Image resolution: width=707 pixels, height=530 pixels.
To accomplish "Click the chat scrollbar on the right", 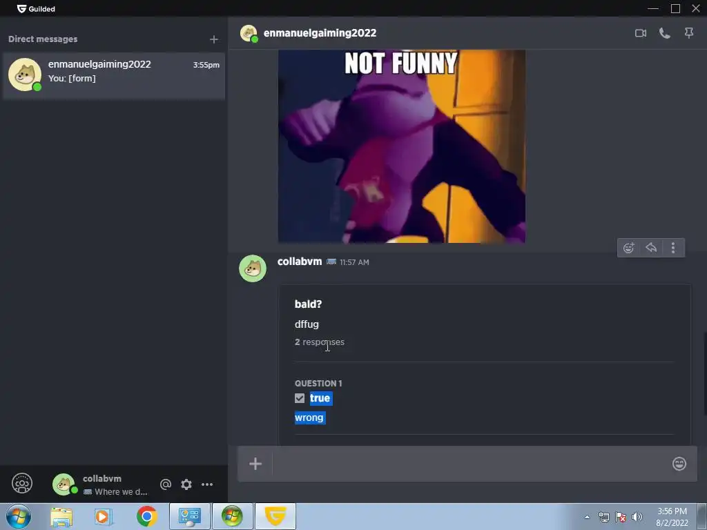I will tap(705, 374).
